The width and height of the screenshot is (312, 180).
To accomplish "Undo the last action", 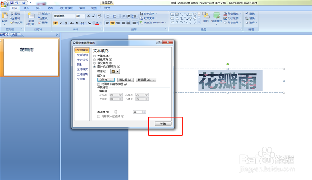I will 17,2.
